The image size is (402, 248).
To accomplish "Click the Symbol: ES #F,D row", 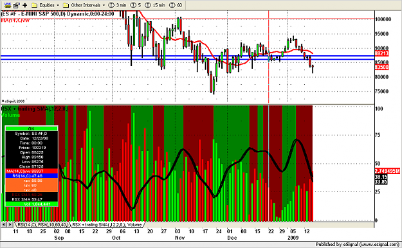I will [x=32, y=134].
